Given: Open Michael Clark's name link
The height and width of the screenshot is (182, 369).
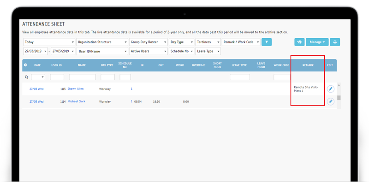Looking at the screenshot, I should (77, 101).
